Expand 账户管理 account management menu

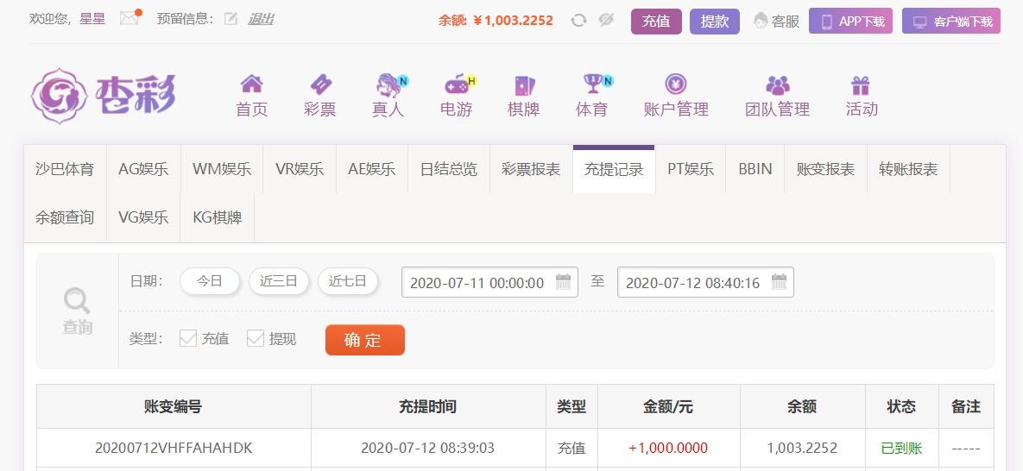click(676, 96)
